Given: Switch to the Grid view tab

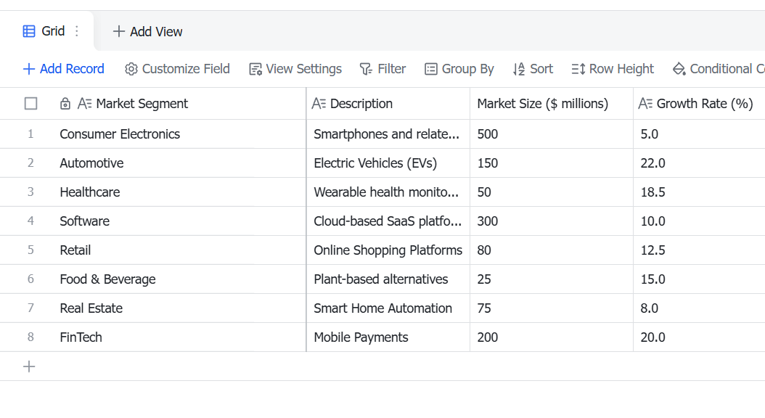Looking at the screenshot, I should pyautogui.click(x=47, y=31).
